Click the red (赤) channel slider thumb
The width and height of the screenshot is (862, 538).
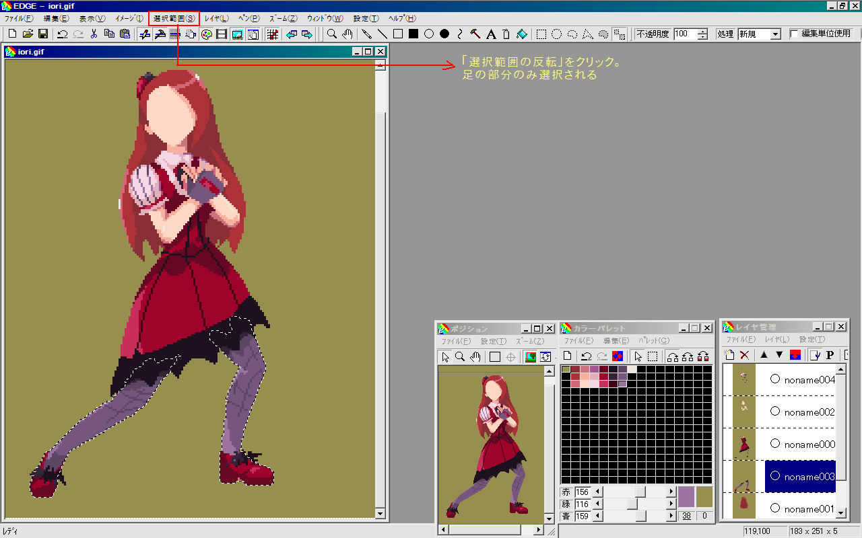[x=641, y=492]
